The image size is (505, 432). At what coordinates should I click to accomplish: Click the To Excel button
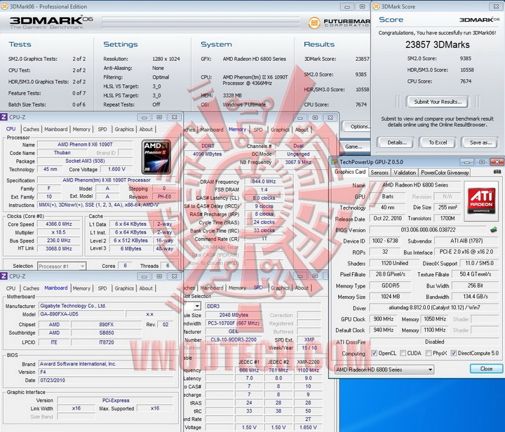pos(438,142)
